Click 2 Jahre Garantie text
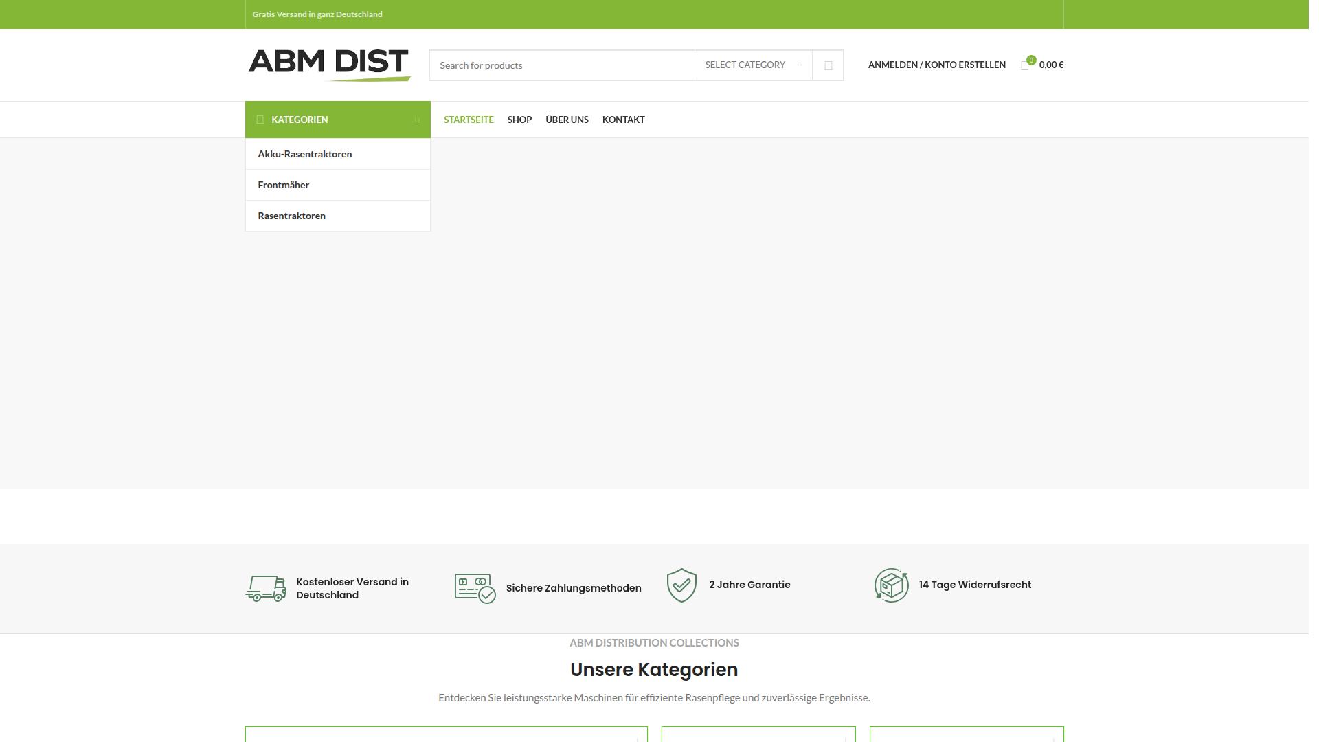The width and height of the screenshot is (1319, 742). click(x=749, y=585)
